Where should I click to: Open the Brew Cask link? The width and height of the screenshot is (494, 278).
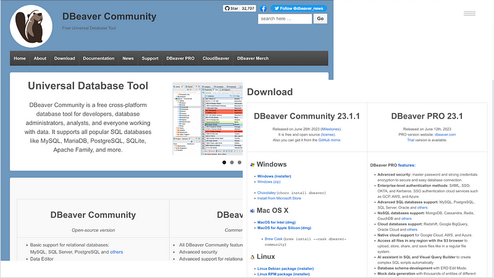(274, 239)
